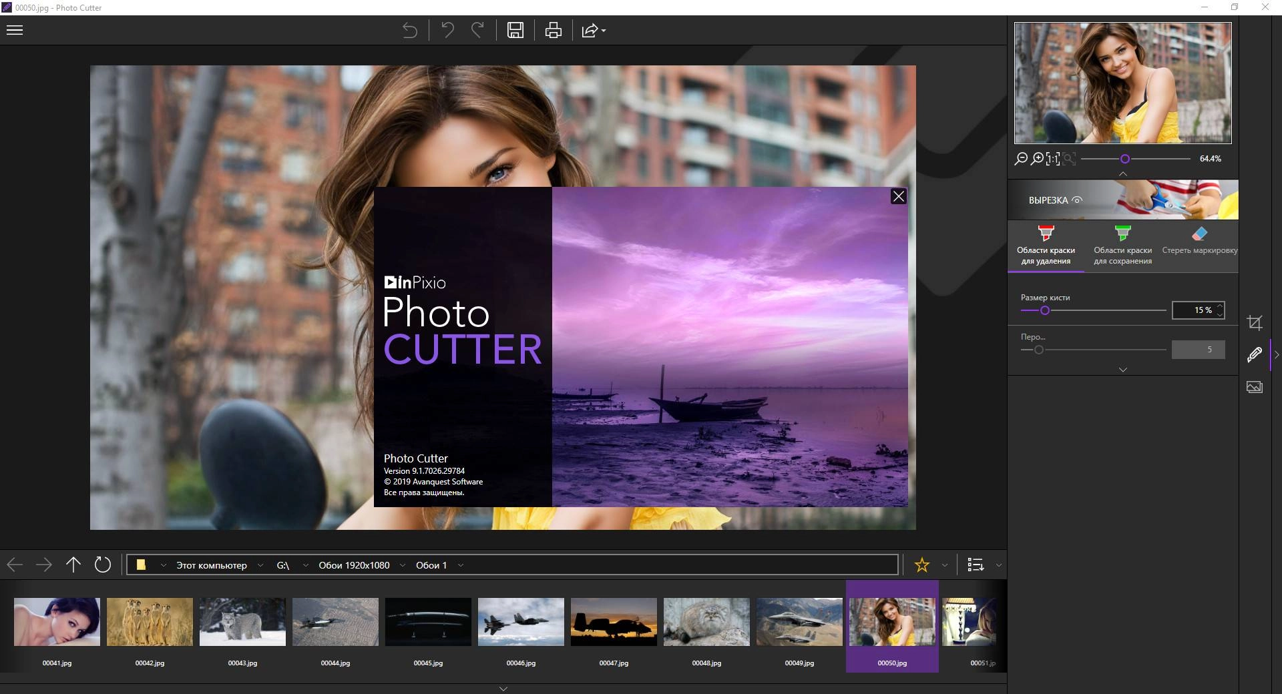Select the cutout marker pen tool
Image resolution: width=1282 pixels, height=694 pixels.
click(x=1255, y=354)
